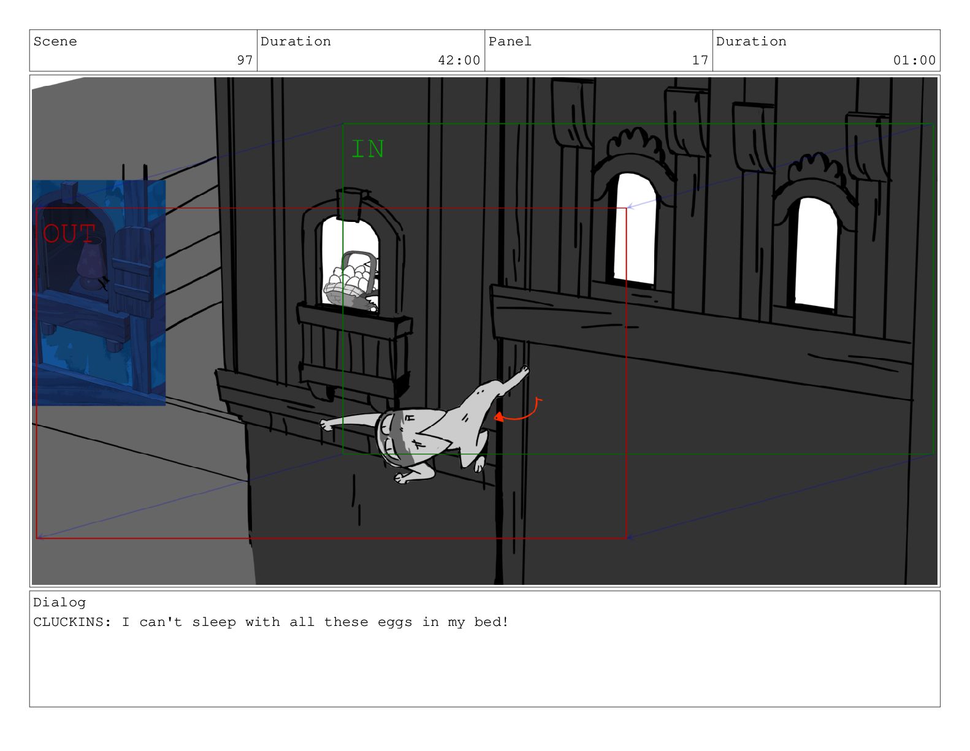
Task: Click the Scene header label
Action: (55, 42)
